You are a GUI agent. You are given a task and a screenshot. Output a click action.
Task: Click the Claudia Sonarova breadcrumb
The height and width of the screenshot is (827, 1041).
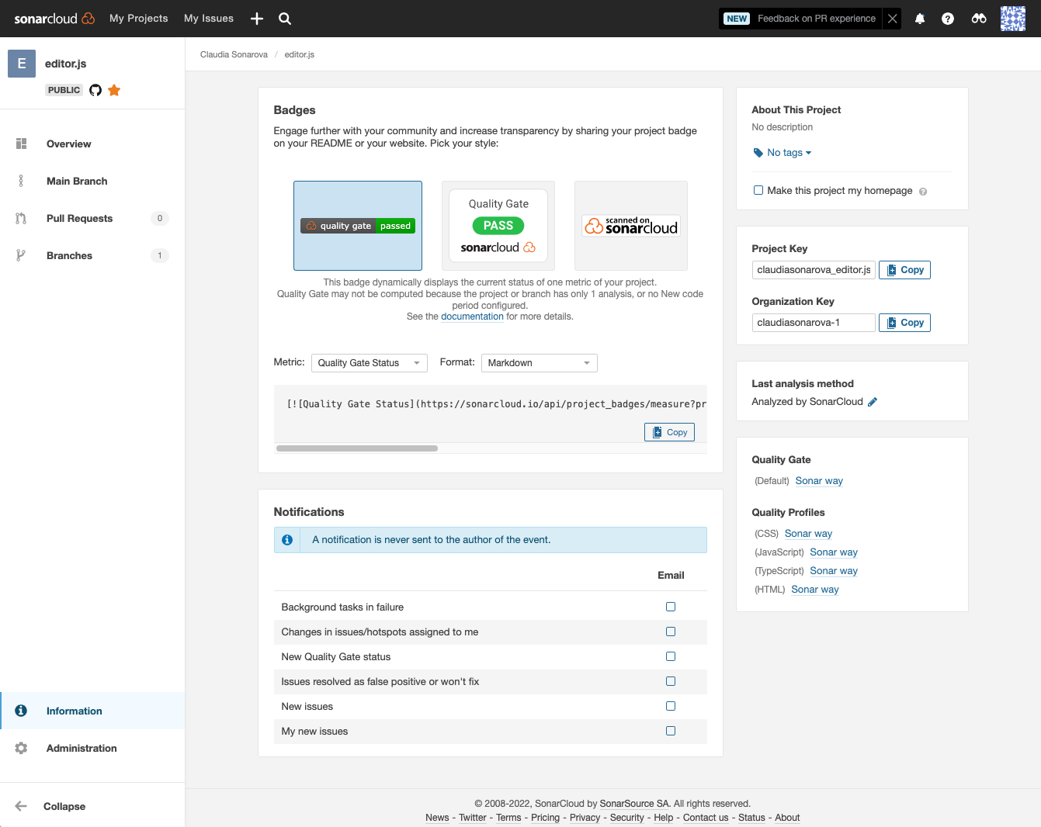click(234, 54)
